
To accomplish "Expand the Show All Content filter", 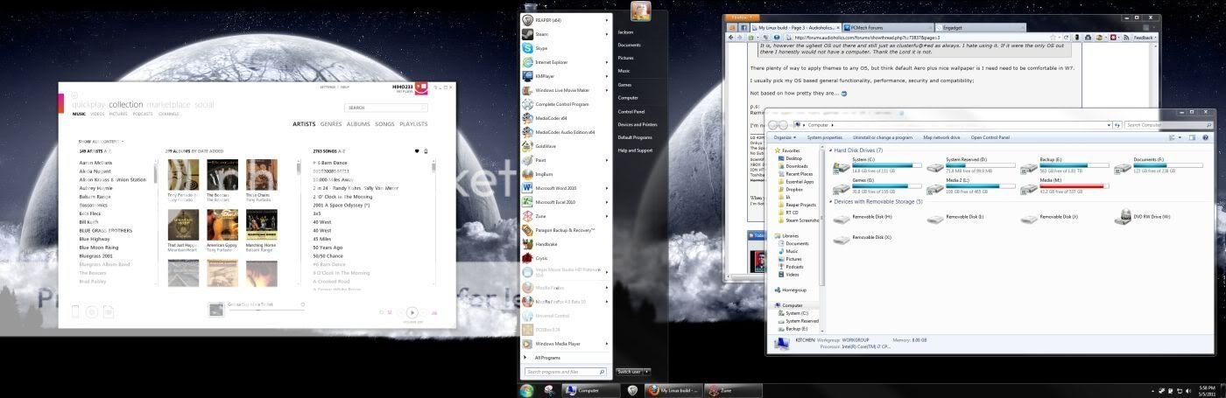I will pos(101,141).
